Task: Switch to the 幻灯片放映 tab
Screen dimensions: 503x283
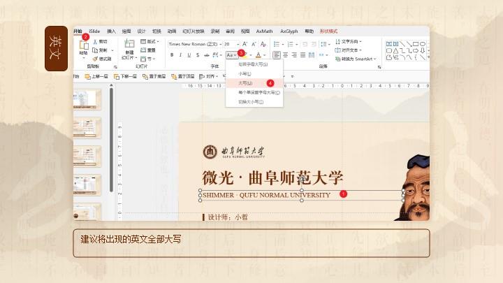Action: 194,31
